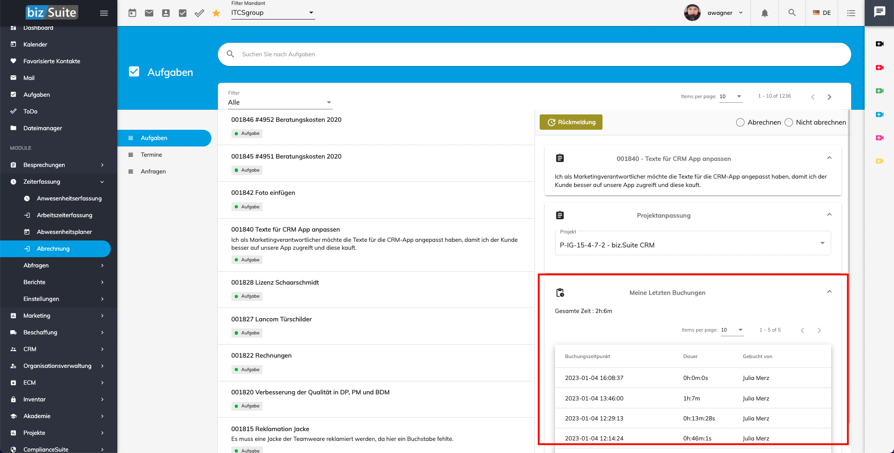Open the contacts icon in top toolbar
Image resolution: width=894 pixels, height=453 pixels.
(166, 13)
